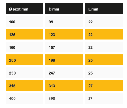Click the cell with value 160
127x108 pixels.
(x=24, y=47)
